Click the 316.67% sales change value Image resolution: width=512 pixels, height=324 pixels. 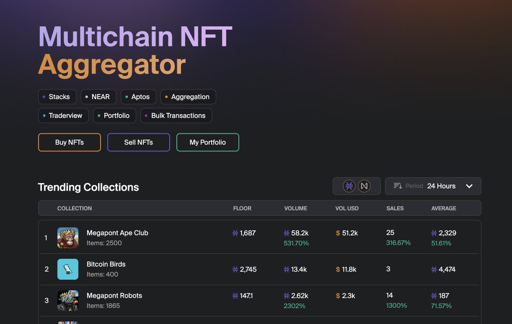click(x=399, y=243)
